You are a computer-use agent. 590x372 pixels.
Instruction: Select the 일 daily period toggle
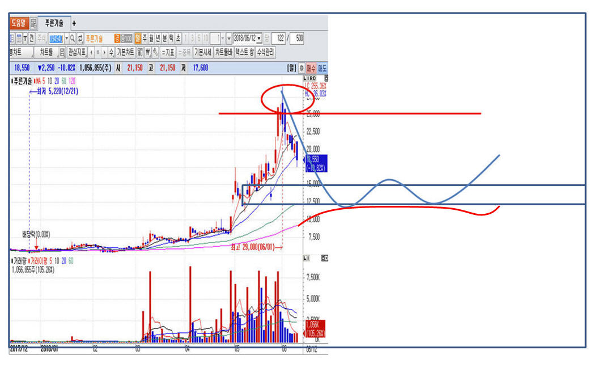click(137, 39)
